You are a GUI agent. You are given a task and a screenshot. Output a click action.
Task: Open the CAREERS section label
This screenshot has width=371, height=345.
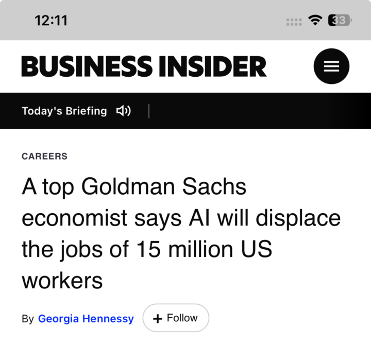click(x=44, y=157)
